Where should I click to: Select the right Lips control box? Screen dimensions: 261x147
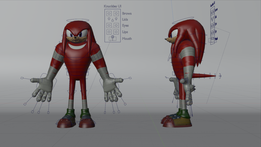pyautogui.click(x=116, y=32)
